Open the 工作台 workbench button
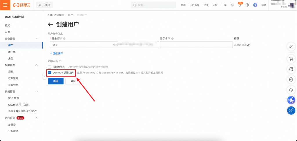 [44, 5]
